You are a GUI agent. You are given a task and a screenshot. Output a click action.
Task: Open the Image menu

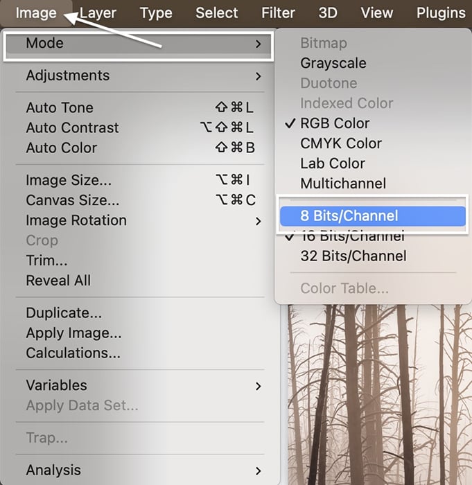(36, 13)
